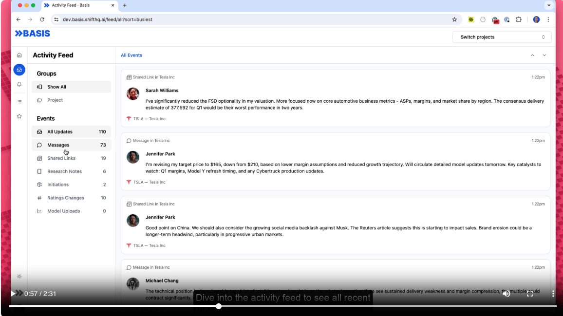Select the Project group
Image resolution: width=563 pixels, height=316 pixels.
[x=71, y=100]
